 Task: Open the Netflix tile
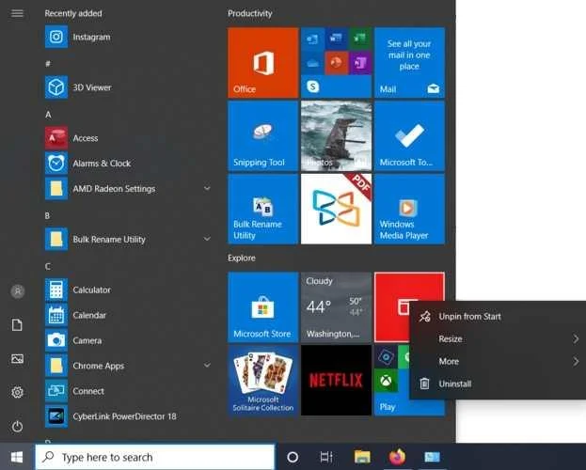click(337, 381)
